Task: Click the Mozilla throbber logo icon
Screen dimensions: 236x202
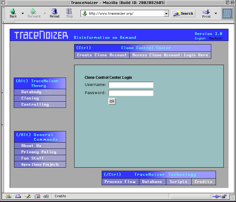Action: click(x=227, y=13)
